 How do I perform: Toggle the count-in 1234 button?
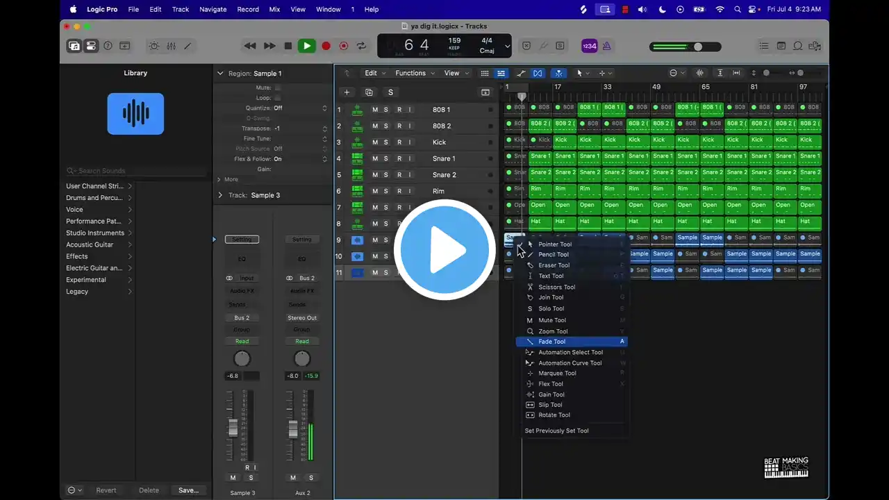coord(589,46)
